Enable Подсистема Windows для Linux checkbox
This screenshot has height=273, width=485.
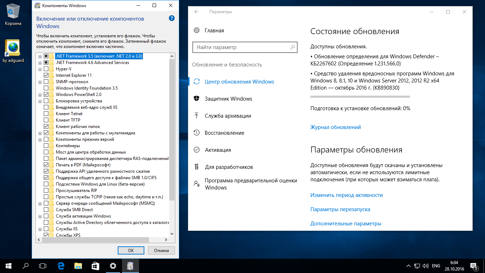click(46, 184)
